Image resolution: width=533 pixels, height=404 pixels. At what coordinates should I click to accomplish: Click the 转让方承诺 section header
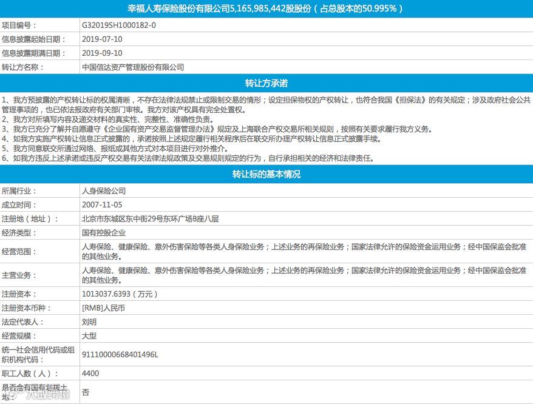coord(266,83)
